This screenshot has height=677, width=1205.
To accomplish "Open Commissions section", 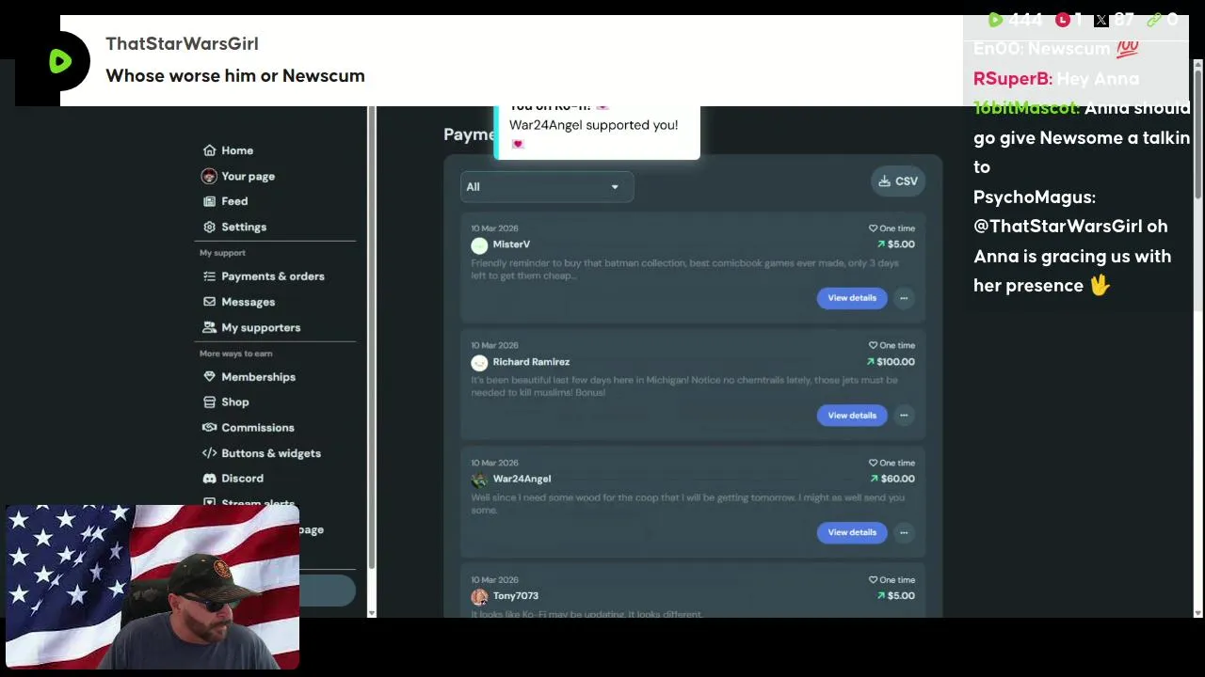I will pos(249,428).
